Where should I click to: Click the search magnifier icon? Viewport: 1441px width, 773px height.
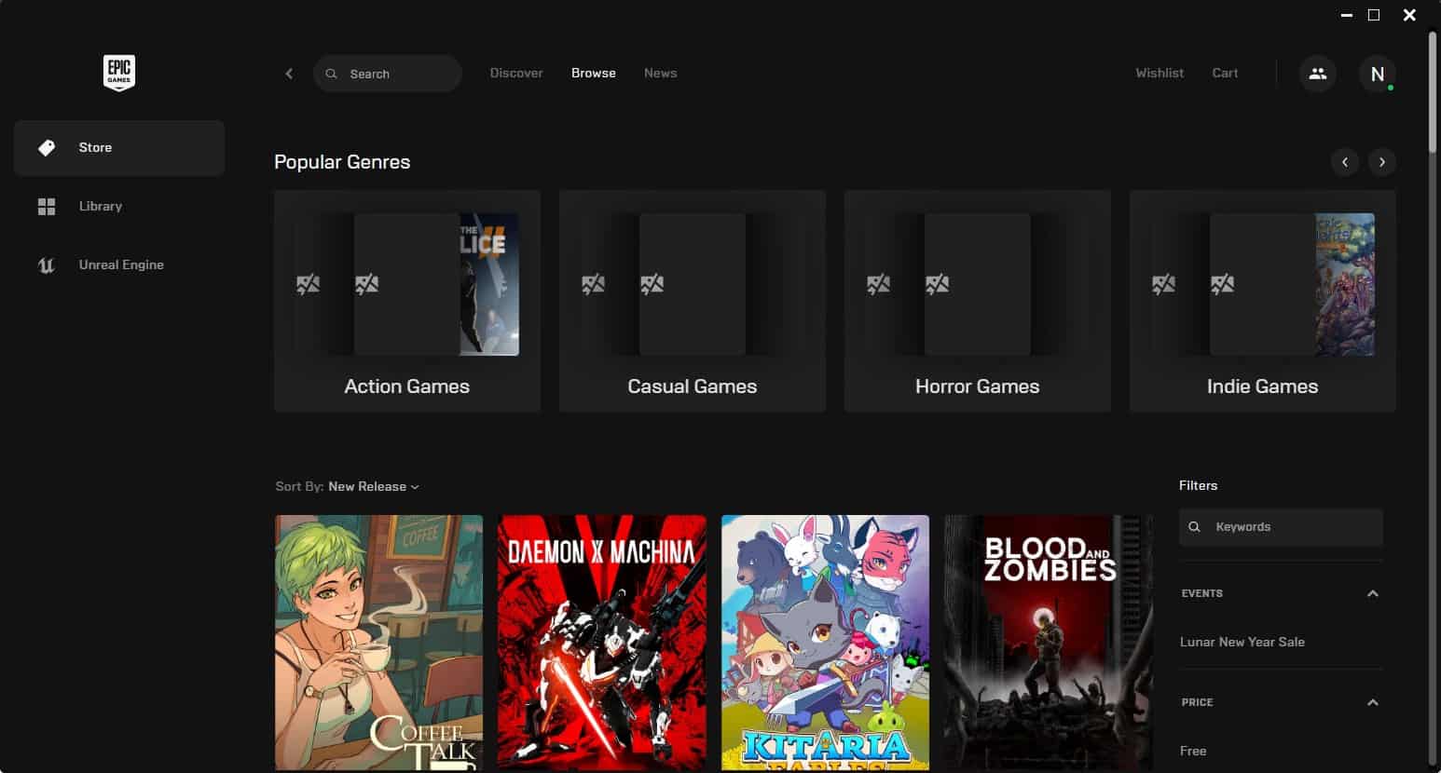pyautogui.click(x=332, y=74)
